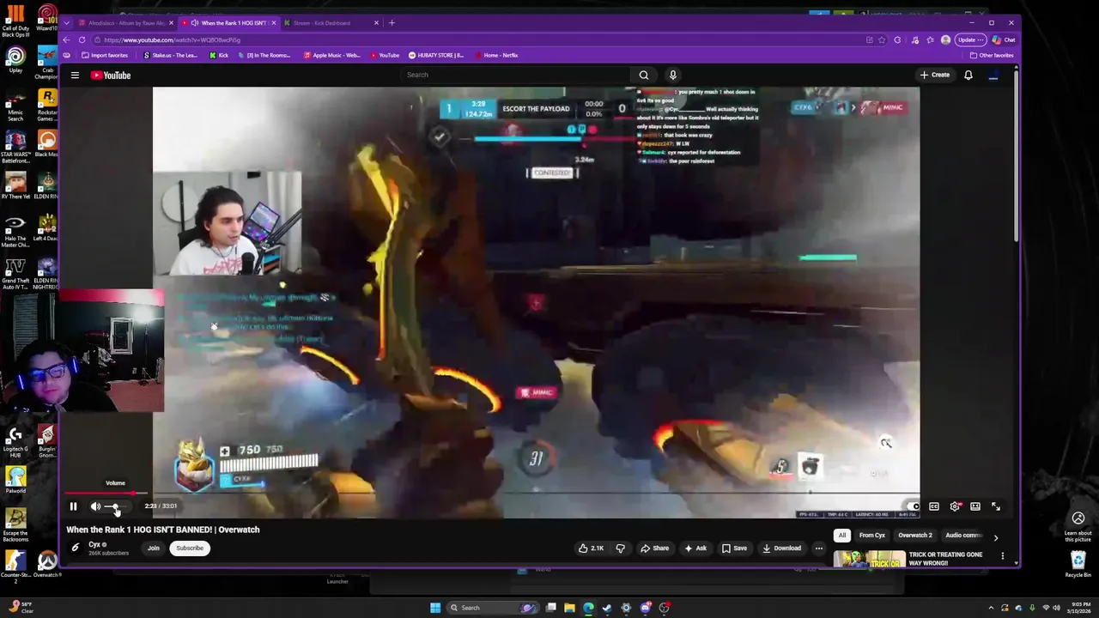Open YouTube notifications bell
This screenshot has height=618, width=1099.
click(x=968, y=75)
